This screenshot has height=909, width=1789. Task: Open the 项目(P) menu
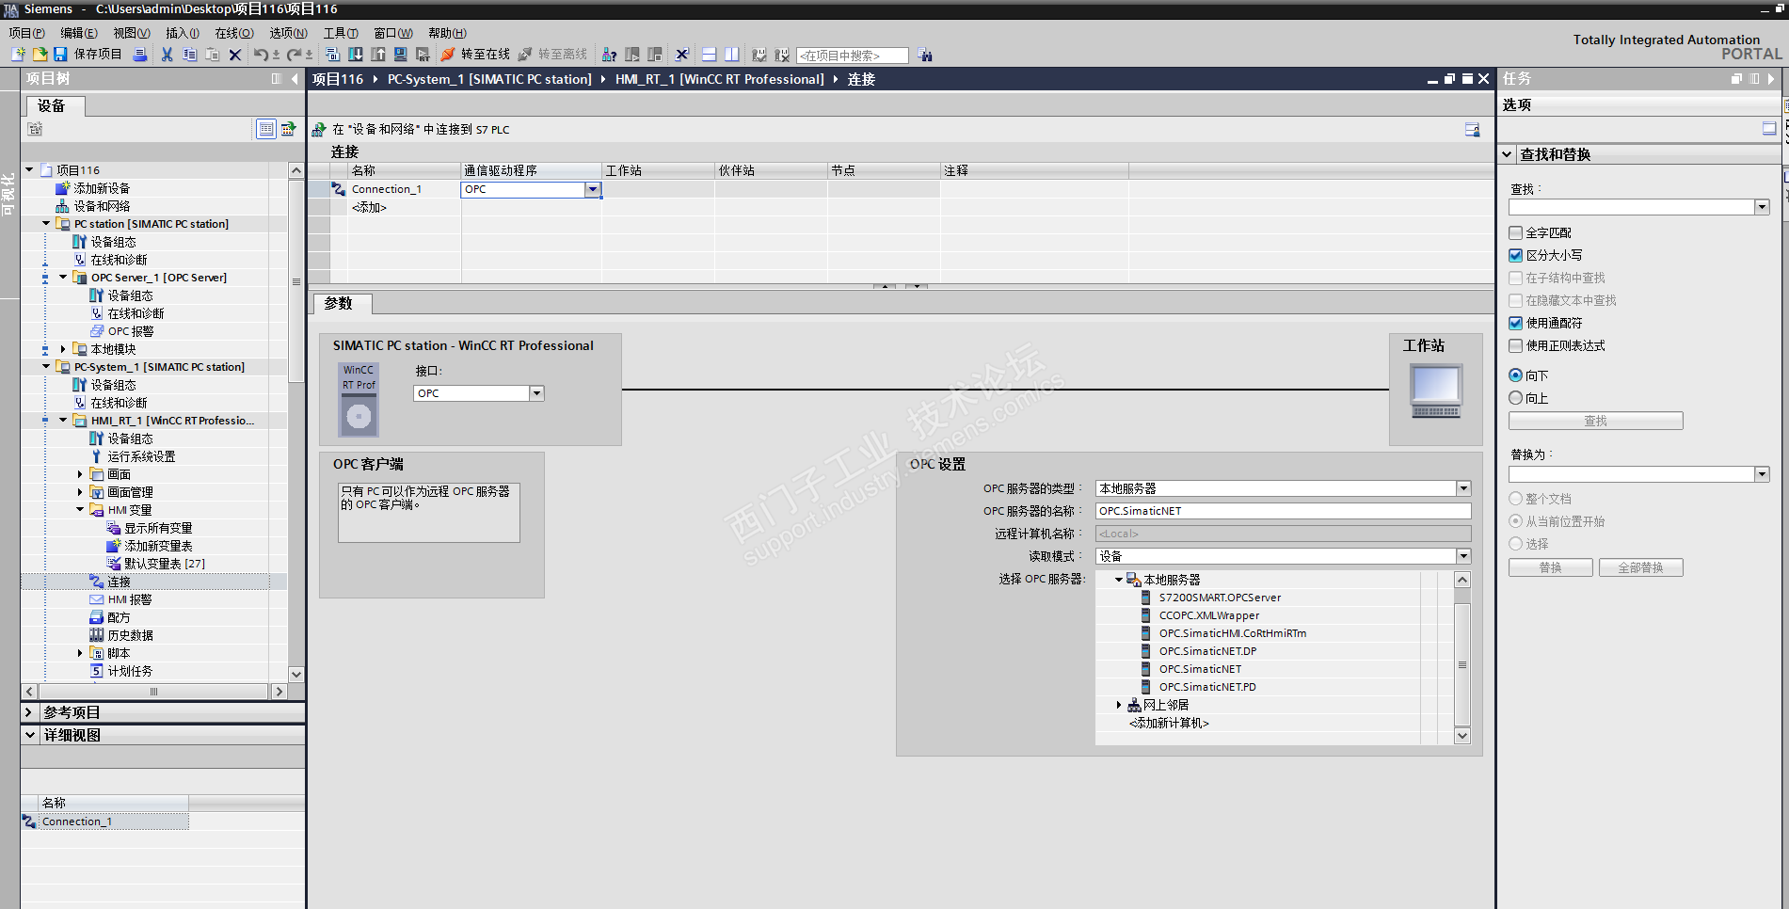pos(26,33)
